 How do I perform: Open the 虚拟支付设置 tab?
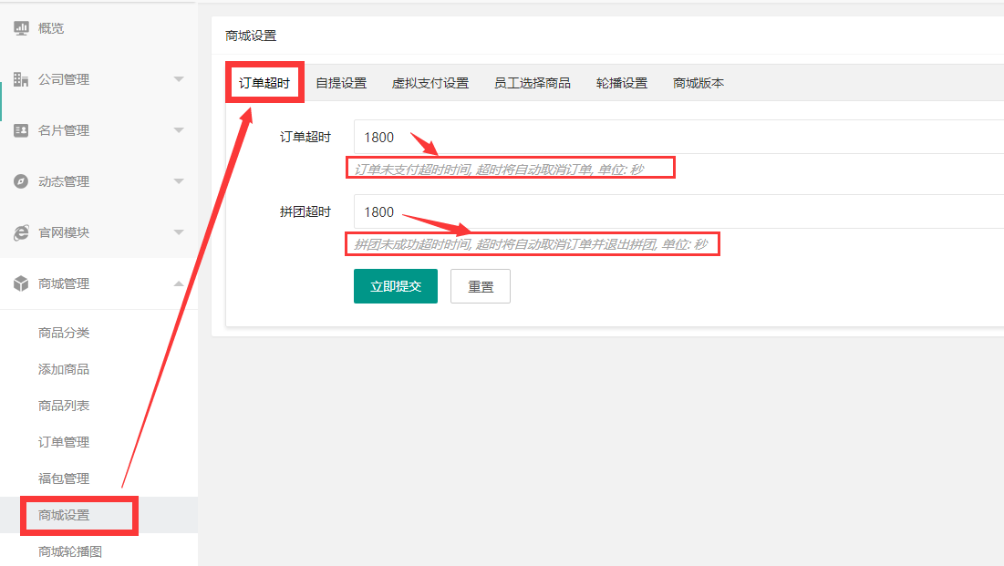[x=430, y=83]
